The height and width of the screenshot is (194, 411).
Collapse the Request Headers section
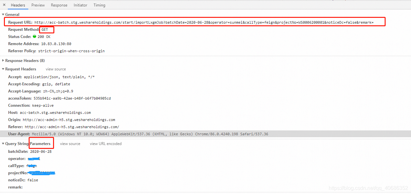(3, 69)
